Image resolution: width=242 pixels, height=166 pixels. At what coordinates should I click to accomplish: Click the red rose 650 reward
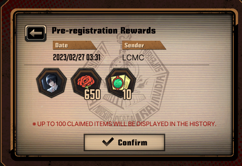(x=86, y=83)
